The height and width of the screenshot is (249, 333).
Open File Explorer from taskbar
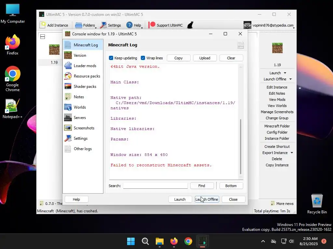coord(159,241)
